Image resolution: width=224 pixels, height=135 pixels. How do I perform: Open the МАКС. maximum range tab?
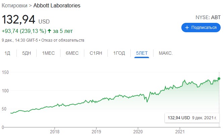[166, 53]
